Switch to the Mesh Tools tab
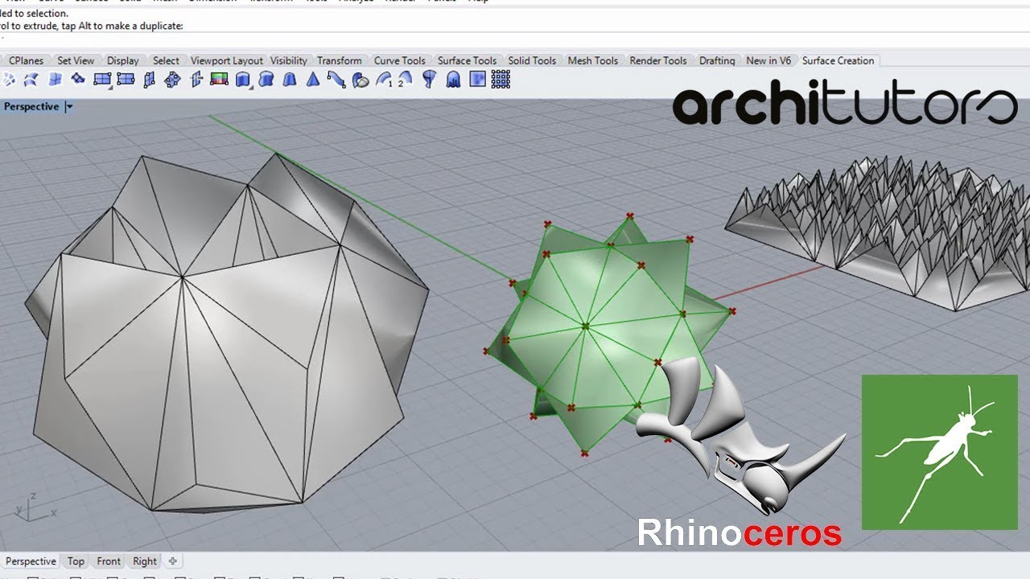1030x579 pixels. 593,60
